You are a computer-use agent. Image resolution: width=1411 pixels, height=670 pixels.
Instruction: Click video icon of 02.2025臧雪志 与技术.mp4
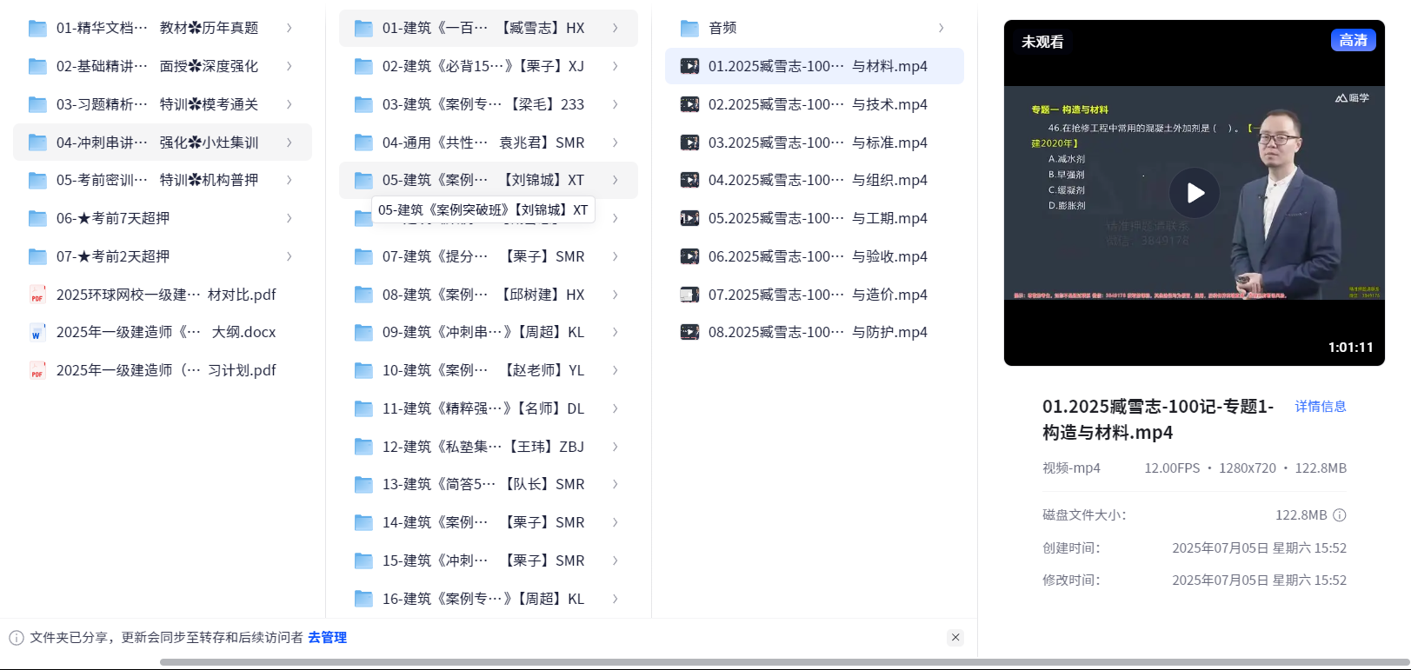pyautogui.click(x=689, y=104)
